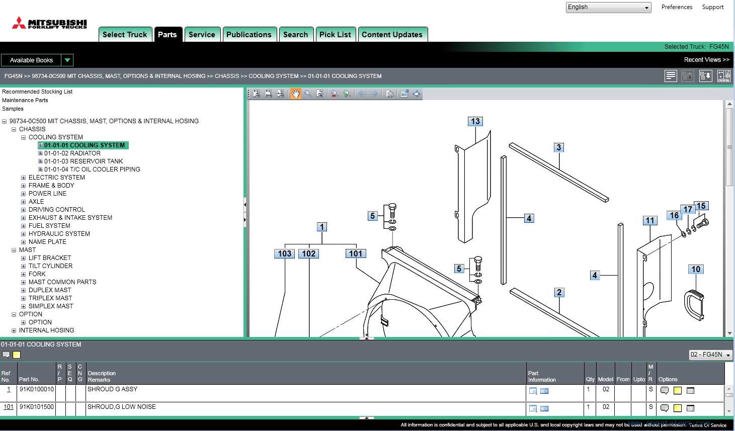Click the third view layout icon in breadcrumb bar
Viewport: 735px width, 431px height.
706,76
